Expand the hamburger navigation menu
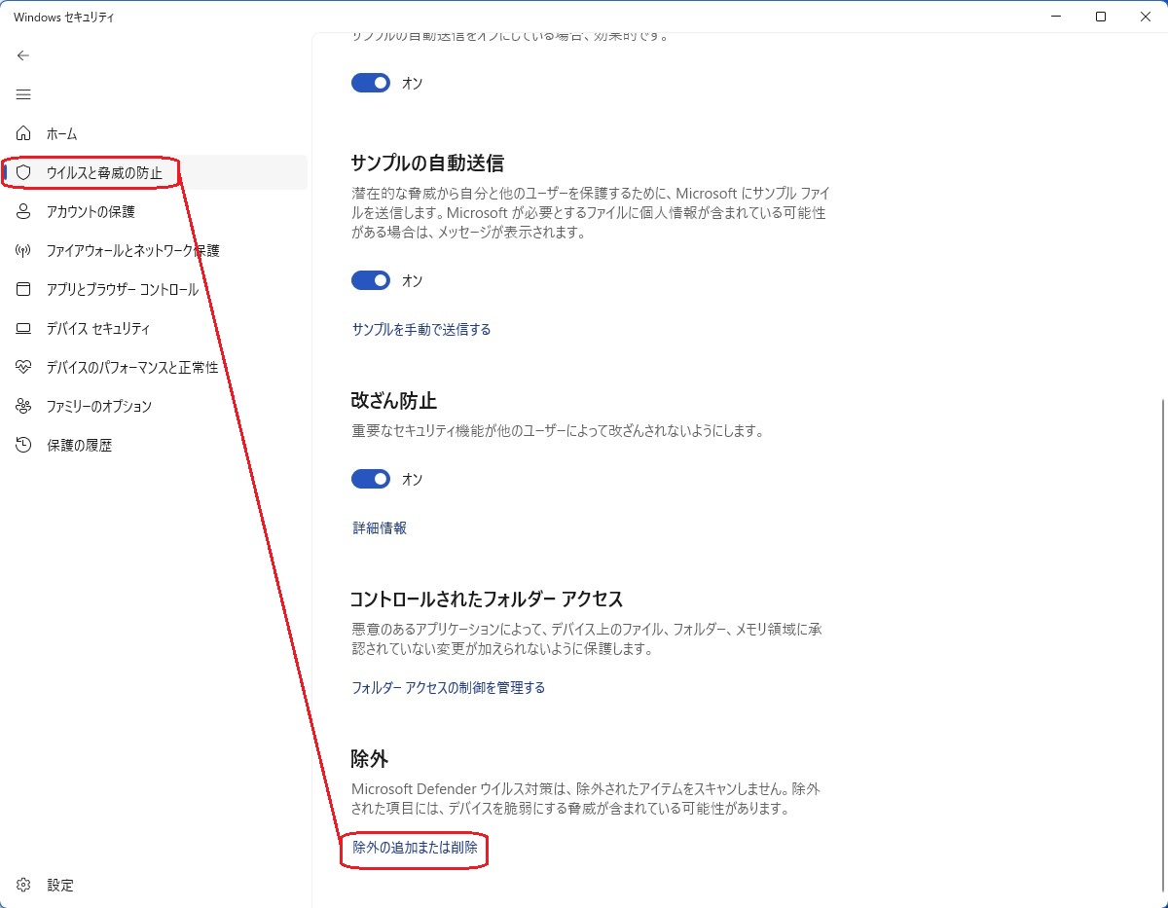1168x908 pixels. click(x=23, y=94)
